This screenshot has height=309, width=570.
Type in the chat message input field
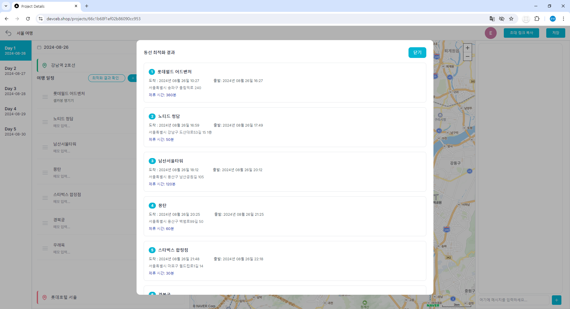click(x=513, y=300)
